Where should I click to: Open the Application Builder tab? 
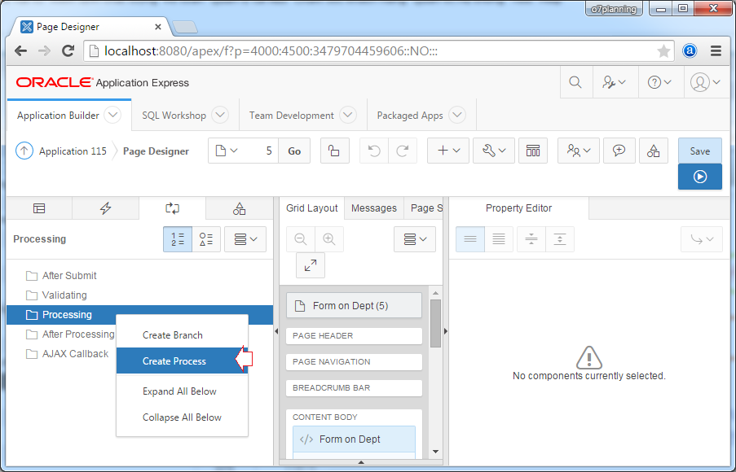58,116
